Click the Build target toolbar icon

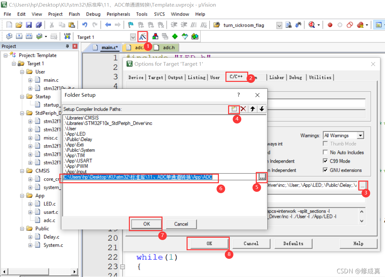tap(19, 37)
